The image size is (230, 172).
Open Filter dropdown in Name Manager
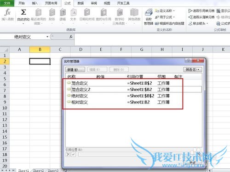(193, 70)
